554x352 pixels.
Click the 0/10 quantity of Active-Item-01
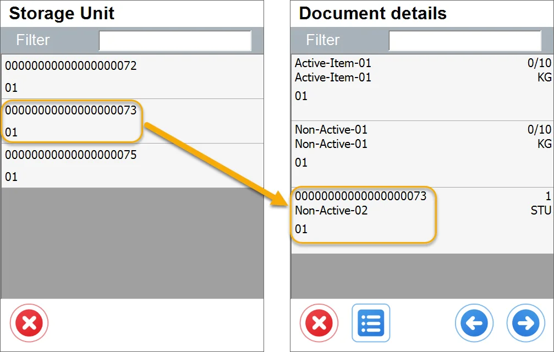[x=539, y=63]
